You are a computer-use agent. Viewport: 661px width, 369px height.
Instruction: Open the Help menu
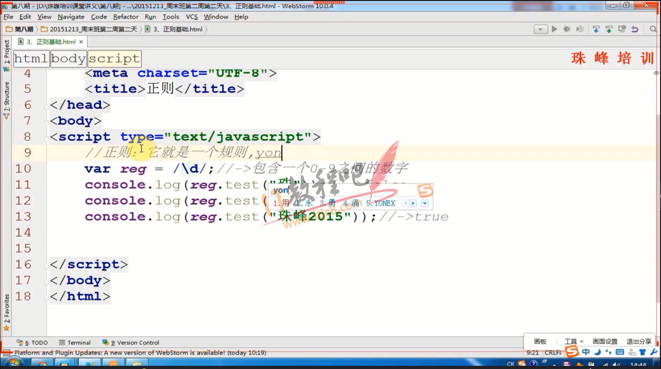click(241, 17)
